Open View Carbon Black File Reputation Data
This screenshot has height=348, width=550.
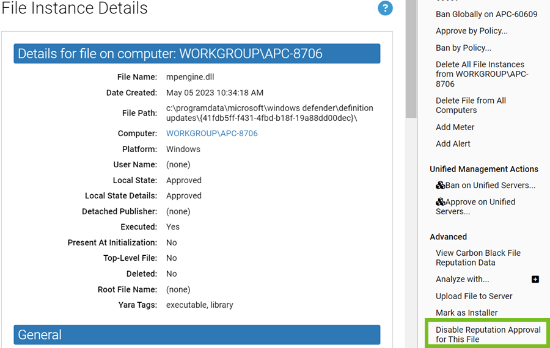tap(478, 258)
